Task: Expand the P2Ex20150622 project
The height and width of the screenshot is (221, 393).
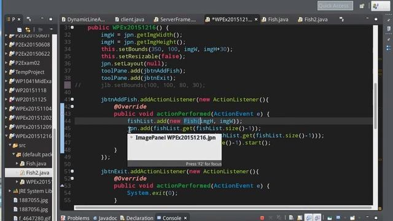Action: point(7,53)
